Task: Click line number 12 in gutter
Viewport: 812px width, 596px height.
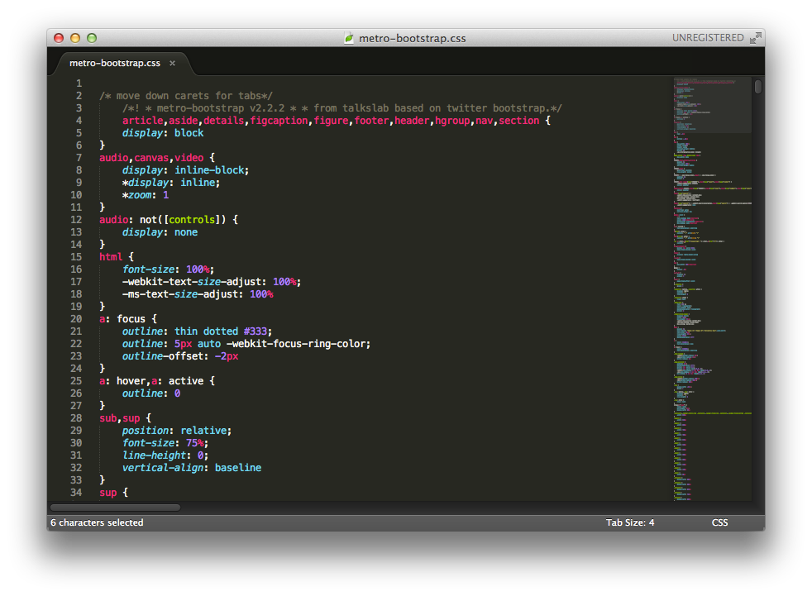Action: pos(76,220)
